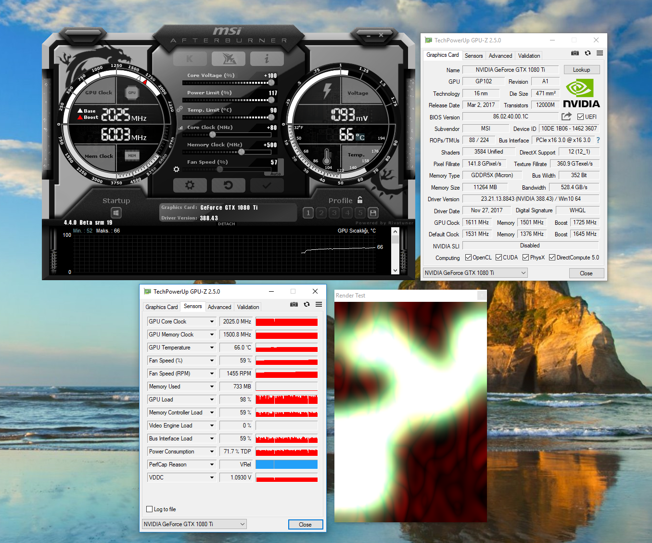This screenshot has height=543, width=652.
Task: Save profile with the floppy disk icon
Action: tap(373, 213)
